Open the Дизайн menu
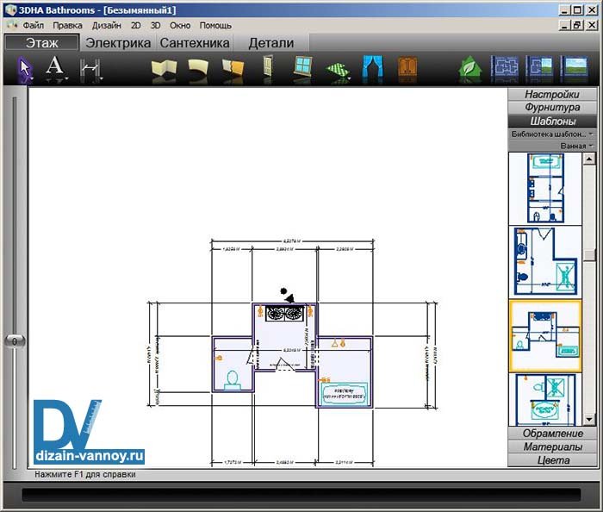 pyautogui.click(x=107, y=25)
